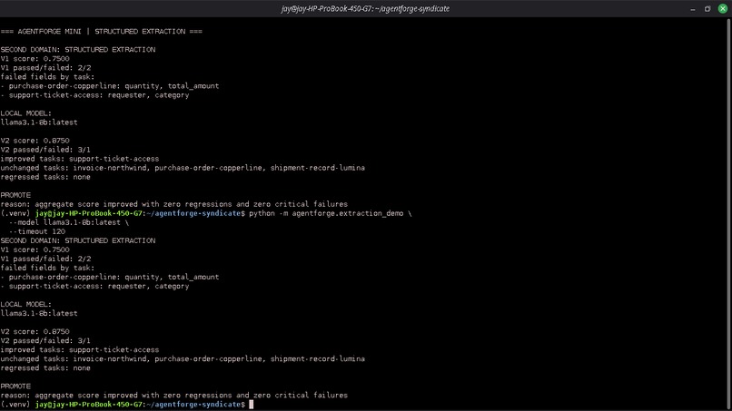The height and width of the screenshot is (411, 732).
Task: Click the 'reason:' line directly above the python command
Action: coord(174,204)
